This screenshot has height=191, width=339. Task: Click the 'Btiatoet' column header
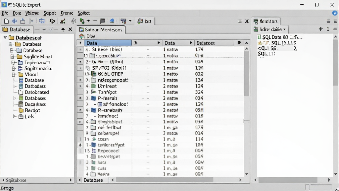pyautogui.click(x=214, y=43)
